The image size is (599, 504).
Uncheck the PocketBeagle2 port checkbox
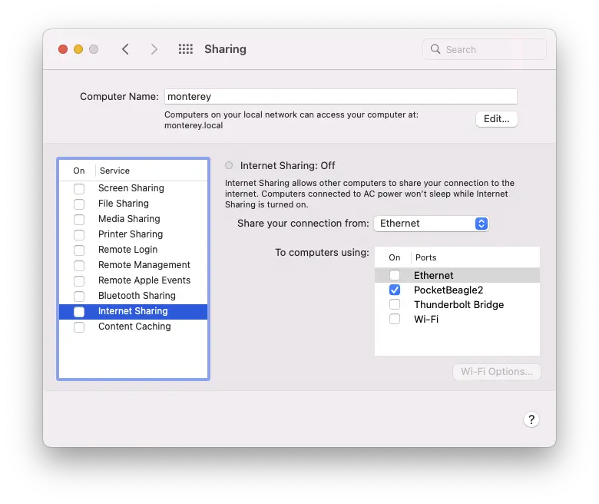(x=395, y=290)
